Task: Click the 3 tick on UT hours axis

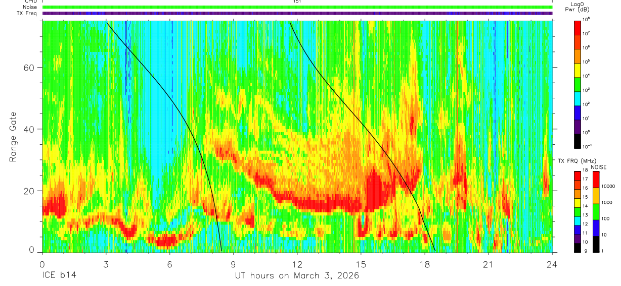Action: 106,264
